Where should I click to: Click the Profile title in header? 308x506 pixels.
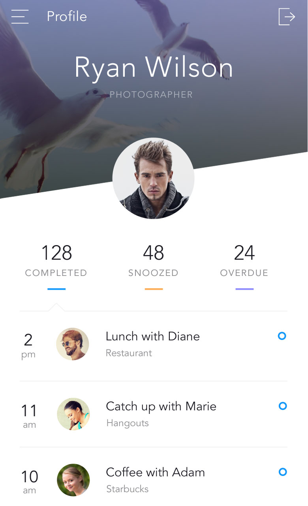[x=67, y=17]
